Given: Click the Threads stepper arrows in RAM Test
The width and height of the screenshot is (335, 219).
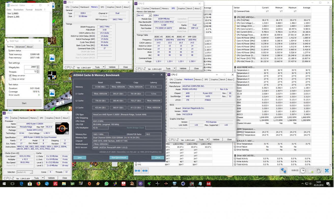Looking at the screenshot, I should [x=38, y=72].
